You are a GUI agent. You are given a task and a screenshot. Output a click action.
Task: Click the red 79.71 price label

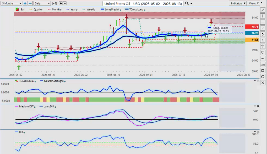click(x=252, y=27)
